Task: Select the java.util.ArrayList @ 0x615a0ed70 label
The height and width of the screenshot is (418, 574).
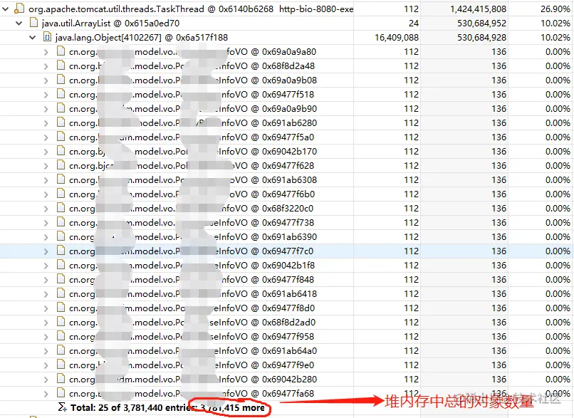Action: 110,23
